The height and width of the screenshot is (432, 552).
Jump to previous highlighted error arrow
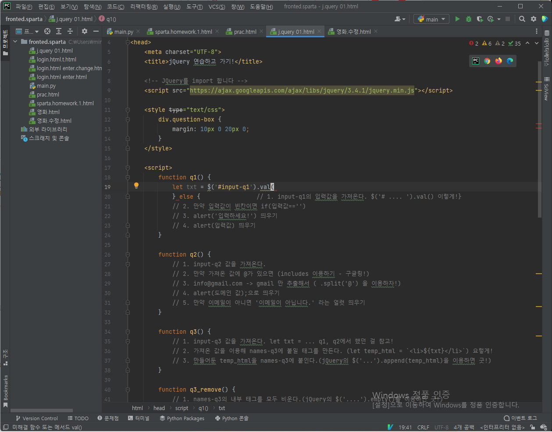[527, 43]
